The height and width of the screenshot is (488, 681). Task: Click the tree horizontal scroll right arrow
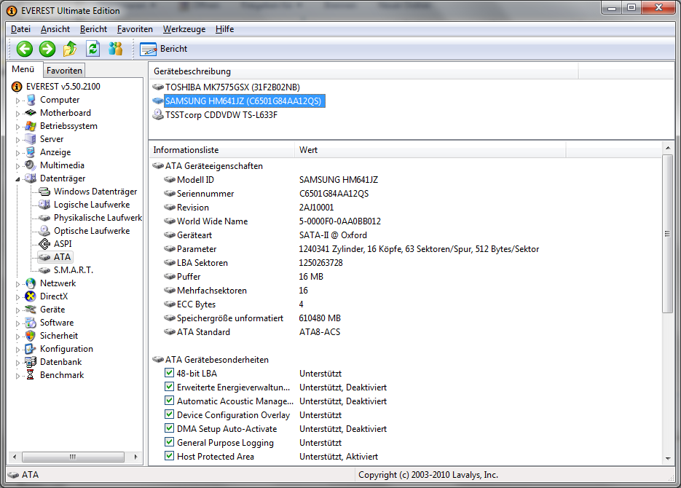136,457
